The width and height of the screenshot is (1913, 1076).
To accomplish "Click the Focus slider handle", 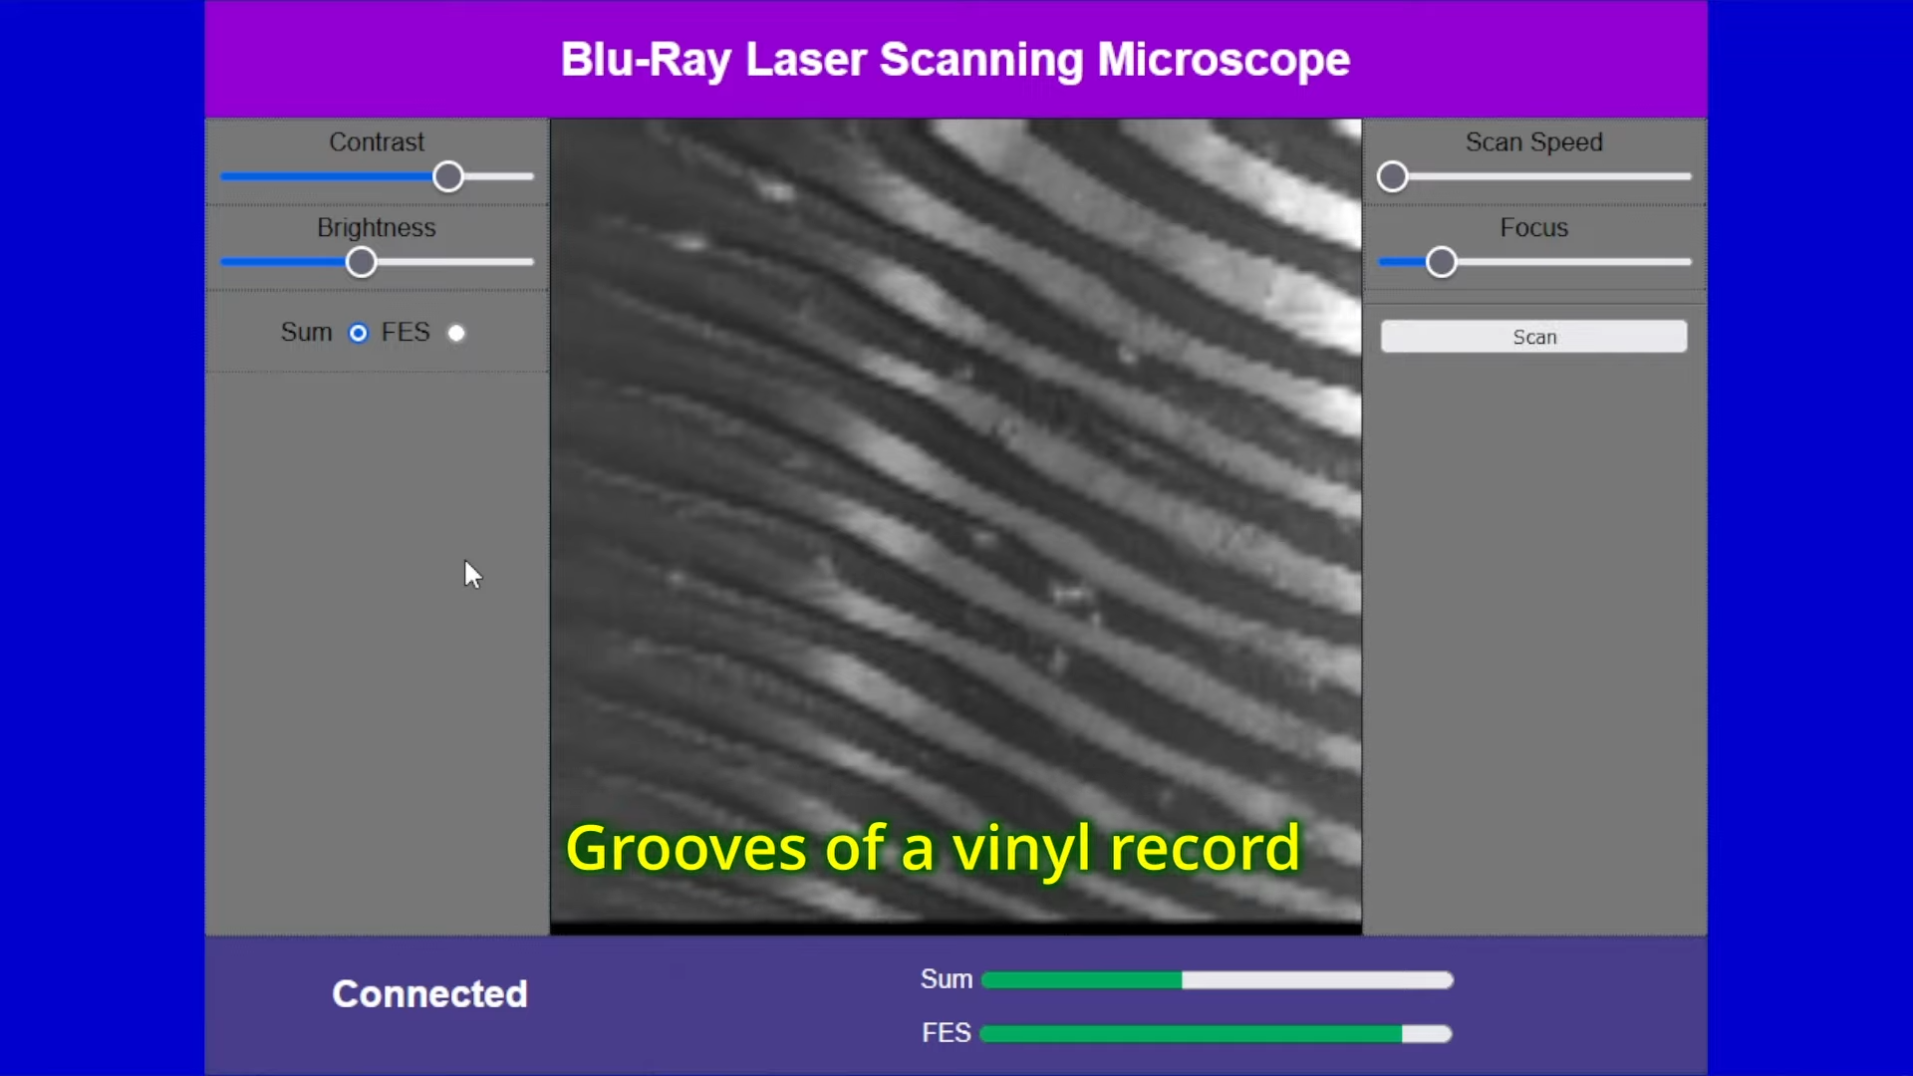I will tap(1440, 261).
